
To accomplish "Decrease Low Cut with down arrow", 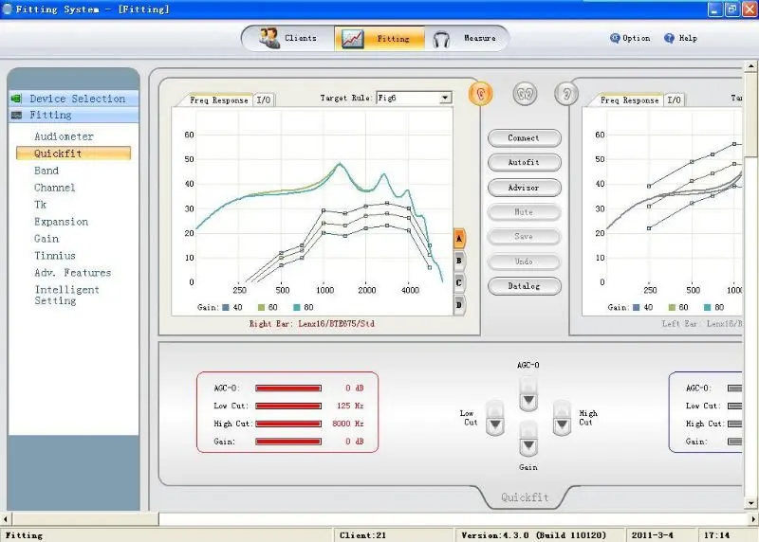I will (x=494, y=425).
